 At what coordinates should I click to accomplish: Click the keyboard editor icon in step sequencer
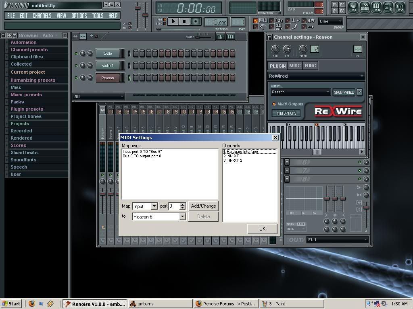pos(230,37)
